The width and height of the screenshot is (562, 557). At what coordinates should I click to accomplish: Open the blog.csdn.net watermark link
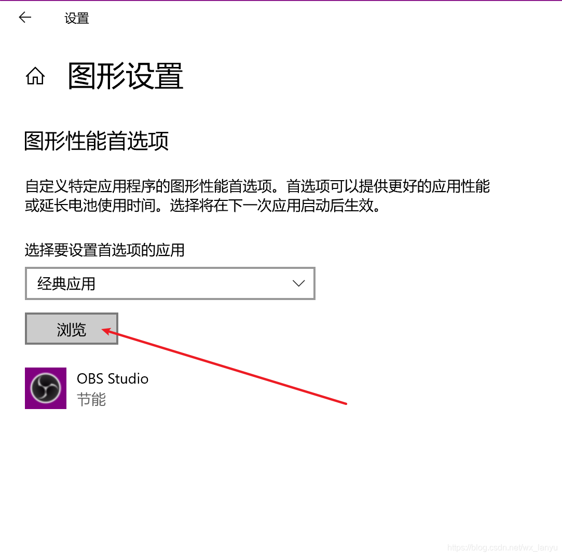pyautogui.click(x=502, y=547)
